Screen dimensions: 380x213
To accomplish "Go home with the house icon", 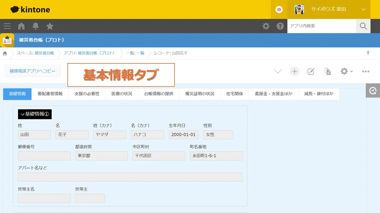I will pyautogui.click(x=21, y=26).
